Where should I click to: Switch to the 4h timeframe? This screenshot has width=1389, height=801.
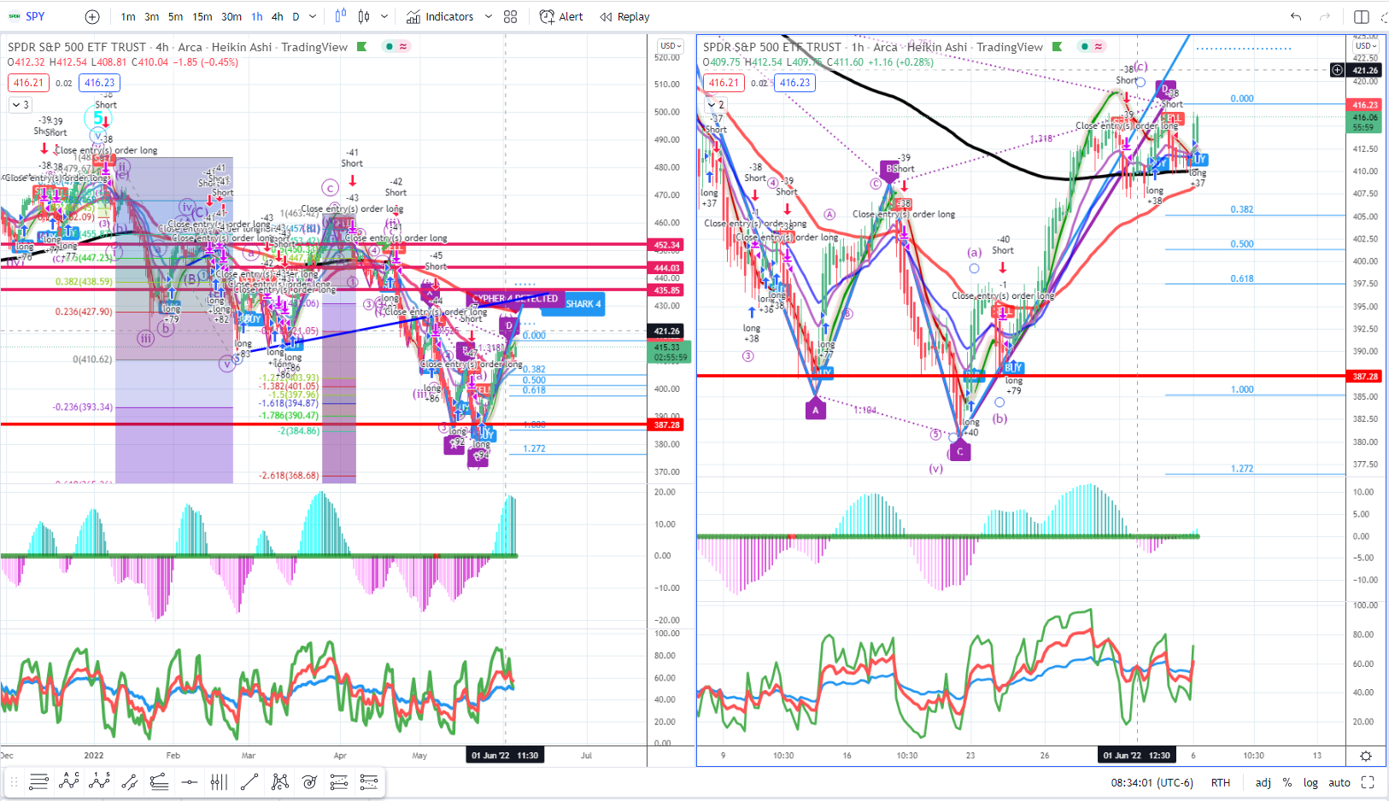[278, 17]
